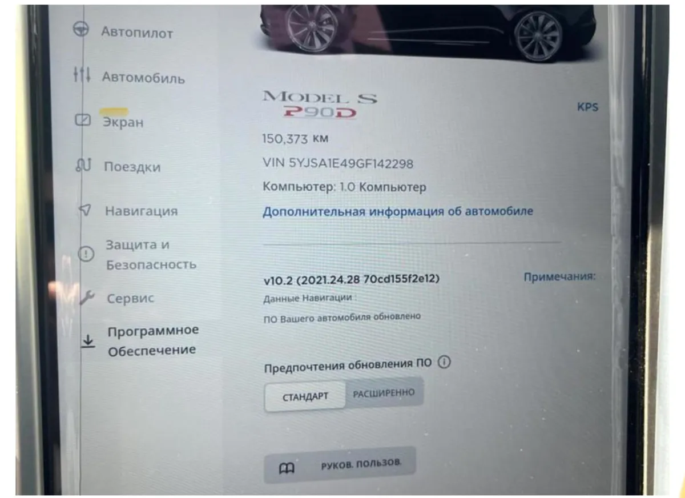
Task: Tap the РУКОВ. ПОЛЬЗОВ. manual button
Action: (340, 465)
